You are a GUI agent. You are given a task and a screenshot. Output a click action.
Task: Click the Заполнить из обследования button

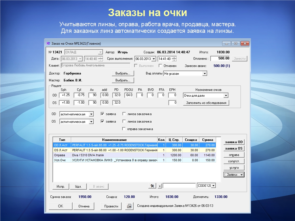click(x=206, y=103)
